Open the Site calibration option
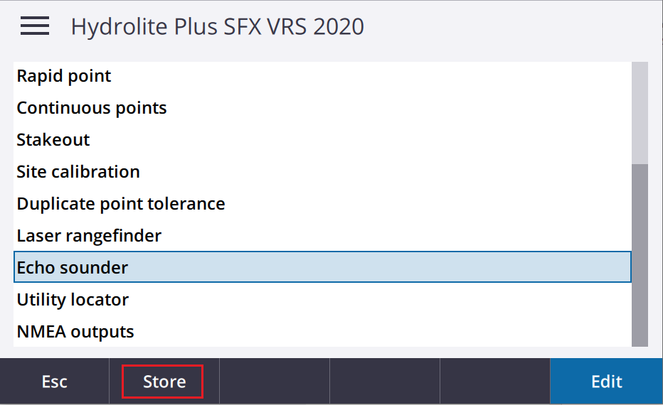 pos(322,172)
